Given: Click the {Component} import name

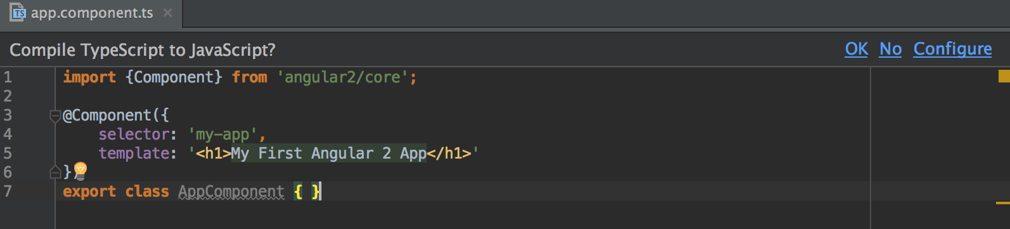Looking at the screenshot, I should tap(174, 77).
